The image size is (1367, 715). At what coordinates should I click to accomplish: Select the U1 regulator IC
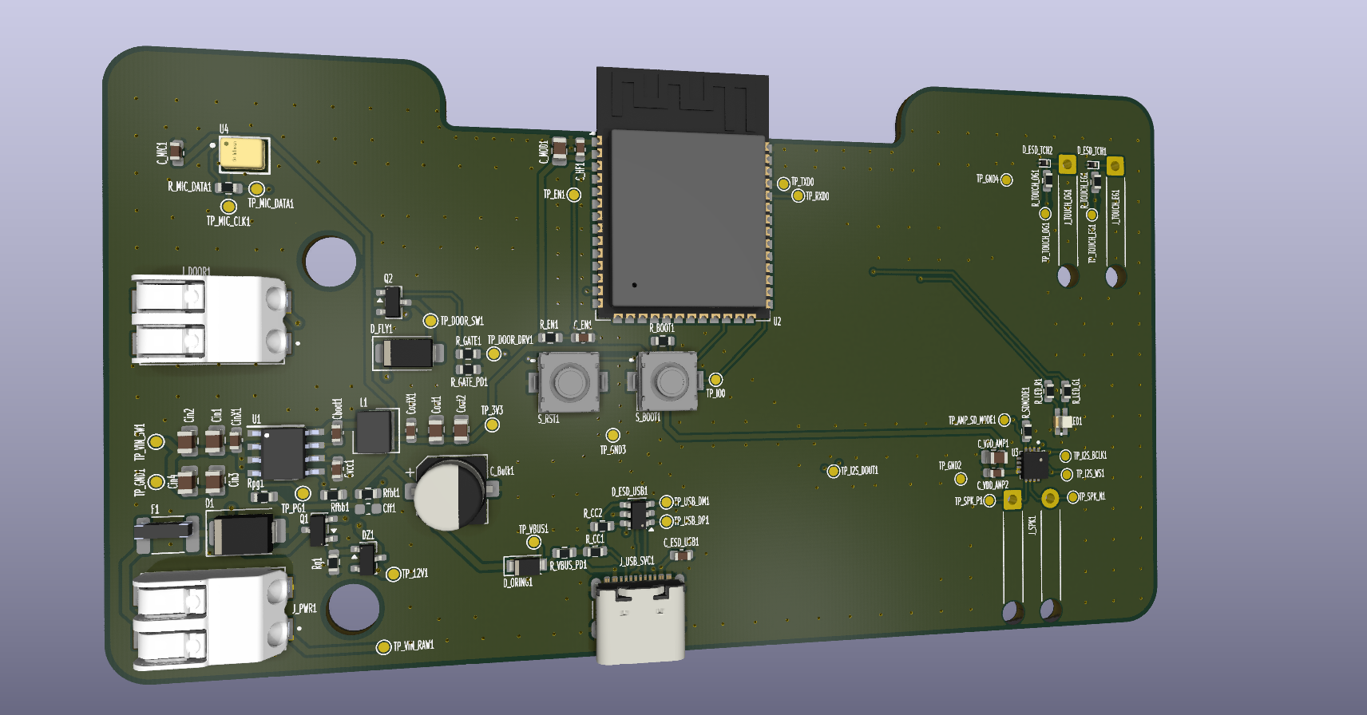click(283, 452)
